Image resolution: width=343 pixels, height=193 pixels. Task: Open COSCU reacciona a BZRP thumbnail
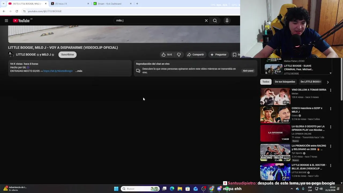tap(275, 115)
